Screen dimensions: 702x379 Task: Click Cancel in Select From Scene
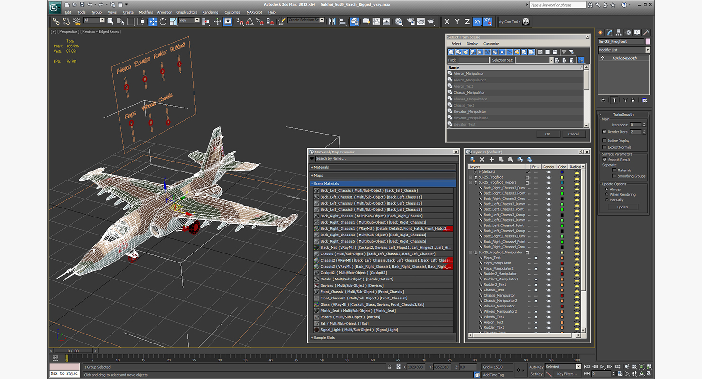pos(573,134)
